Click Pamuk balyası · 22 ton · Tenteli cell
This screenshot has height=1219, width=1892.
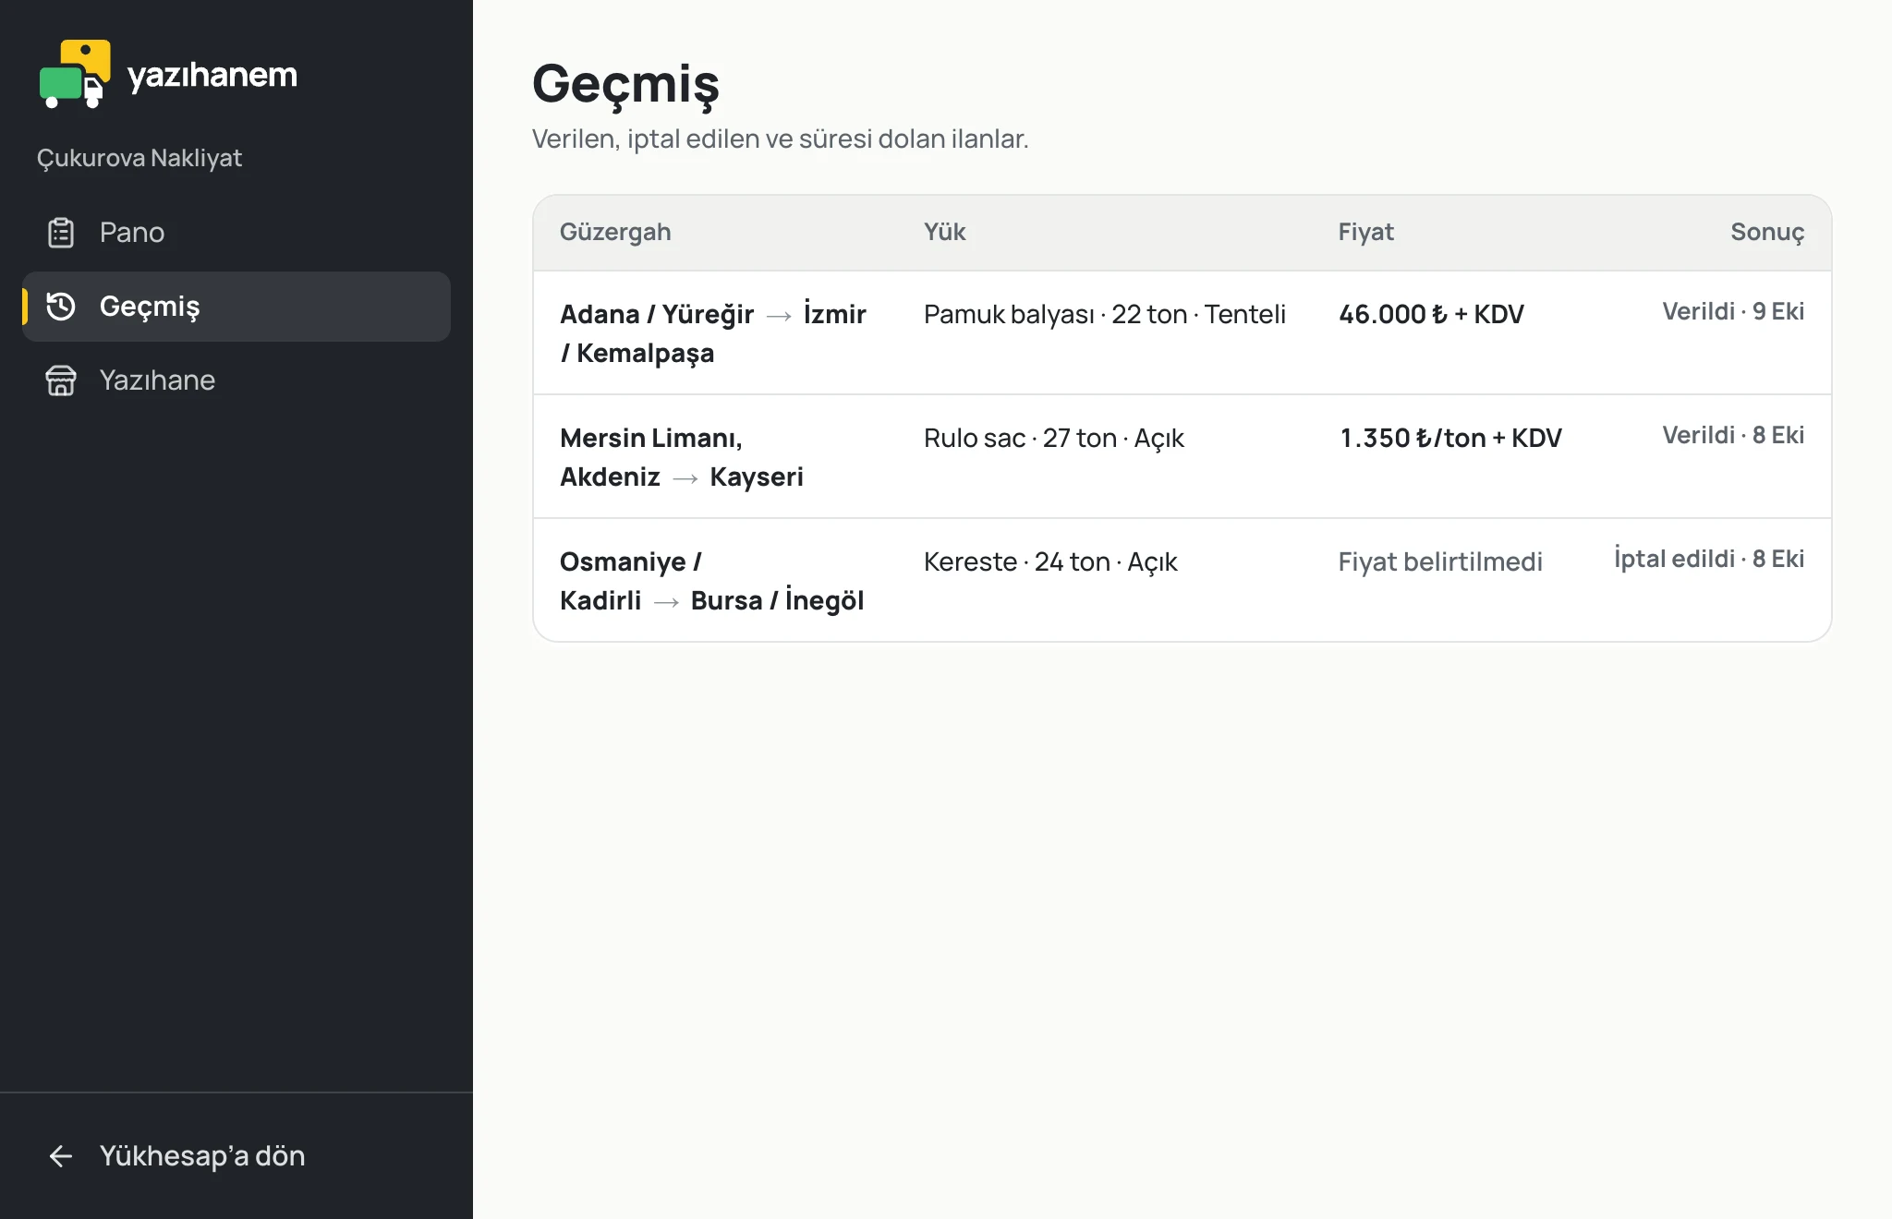click(x=1105, y=314)
